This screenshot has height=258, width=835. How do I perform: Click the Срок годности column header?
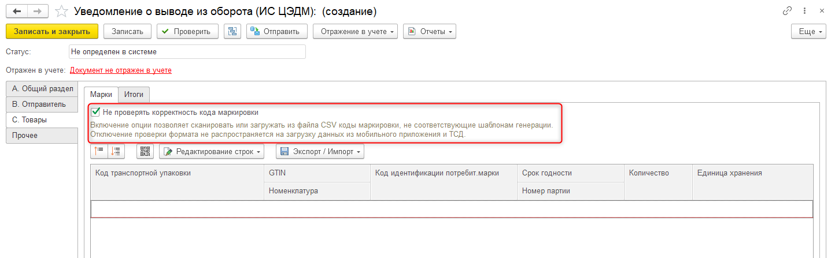click(x=570, y=173)
